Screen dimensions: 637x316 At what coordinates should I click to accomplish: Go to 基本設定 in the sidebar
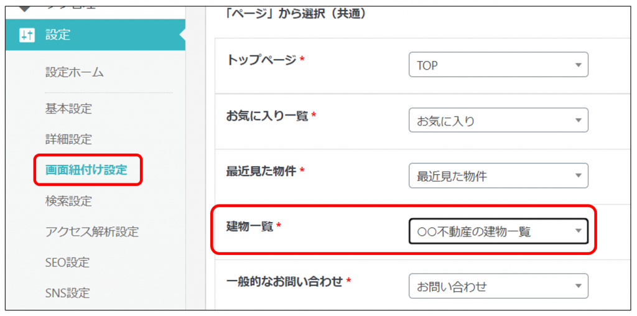coord(68,109)
